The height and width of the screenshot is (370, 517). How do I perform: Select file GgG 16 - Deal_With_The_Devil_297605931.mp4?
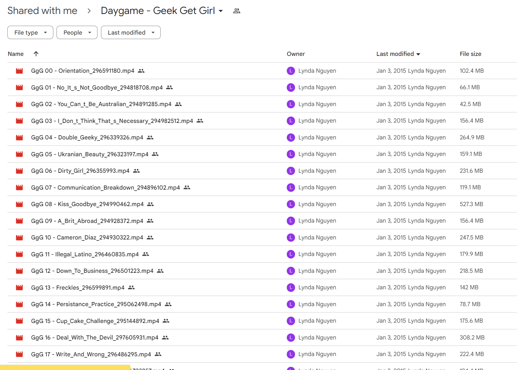[95, 338]
